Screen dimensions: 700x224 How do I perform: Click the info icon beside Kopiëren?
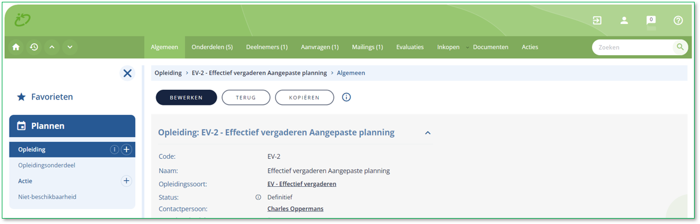tap(346, 97)
